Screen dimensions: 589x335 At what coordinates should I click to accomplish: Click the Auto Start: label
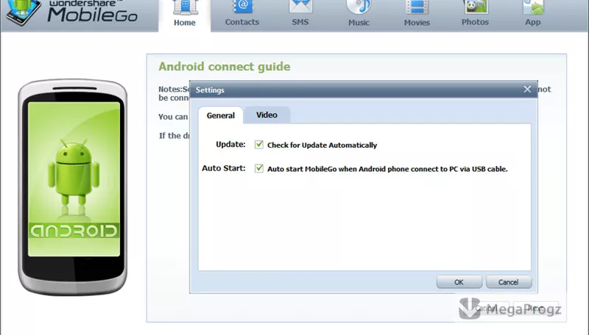pyautogui.click(x=224, y=168)
